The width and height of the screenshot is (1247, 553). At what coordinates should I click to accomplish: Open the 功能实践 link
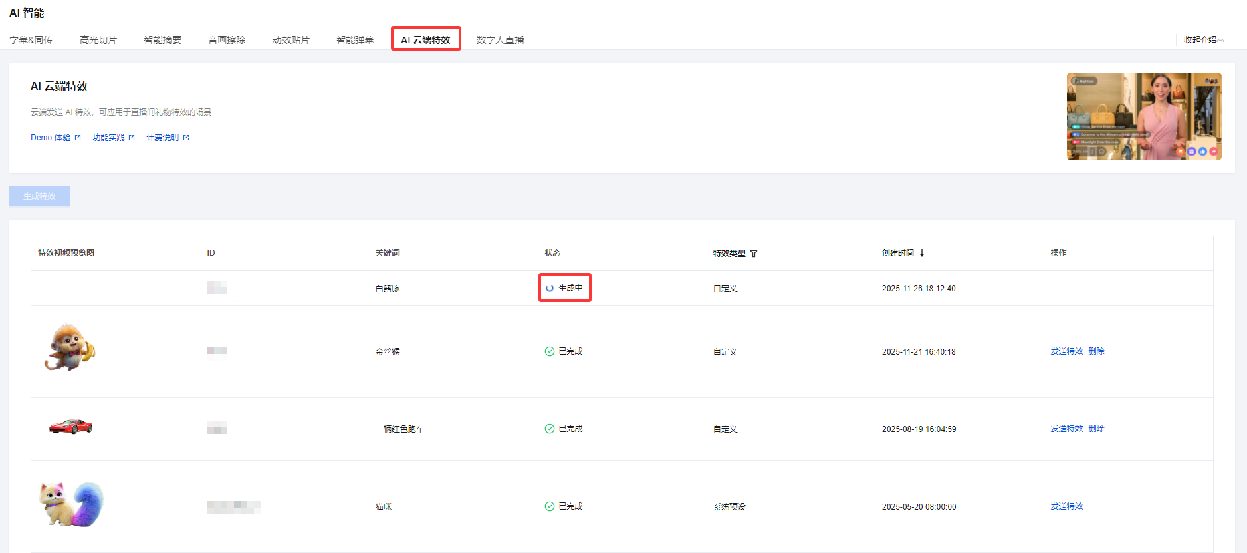click(x=114, y=138)
